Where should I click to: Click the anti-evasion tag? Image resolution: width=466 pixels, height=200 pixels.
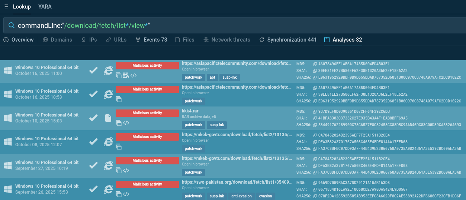point(241,196)
